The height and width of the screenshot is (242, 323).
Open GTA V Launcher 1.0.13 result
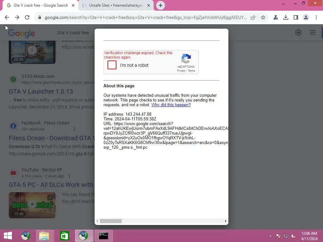point(41,91)
